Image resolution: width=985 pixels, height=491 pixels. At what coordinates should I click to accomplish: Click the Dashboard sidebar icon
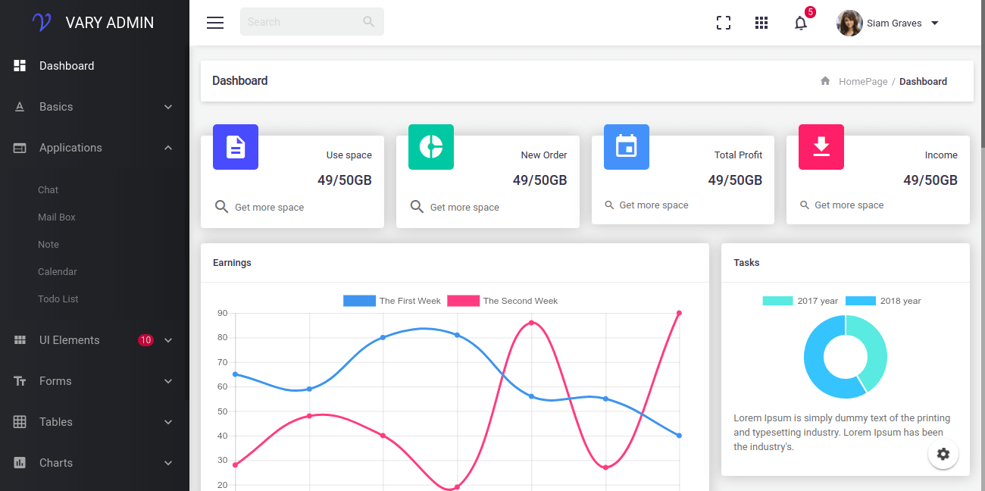click(20, 66)
